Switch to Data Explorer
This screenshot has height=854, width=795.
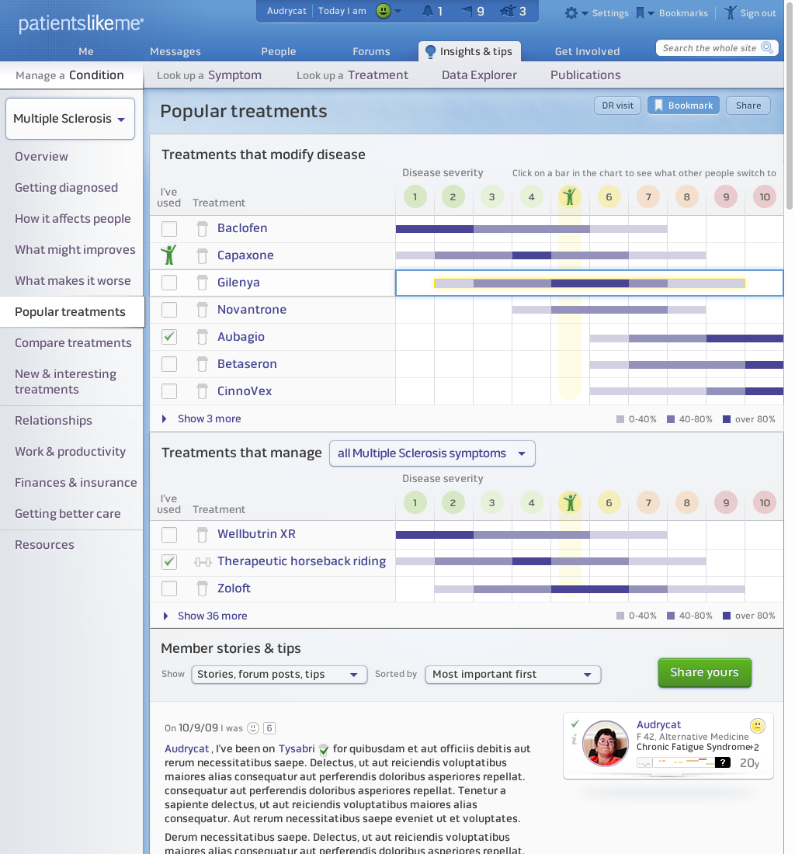coord(479,75)
